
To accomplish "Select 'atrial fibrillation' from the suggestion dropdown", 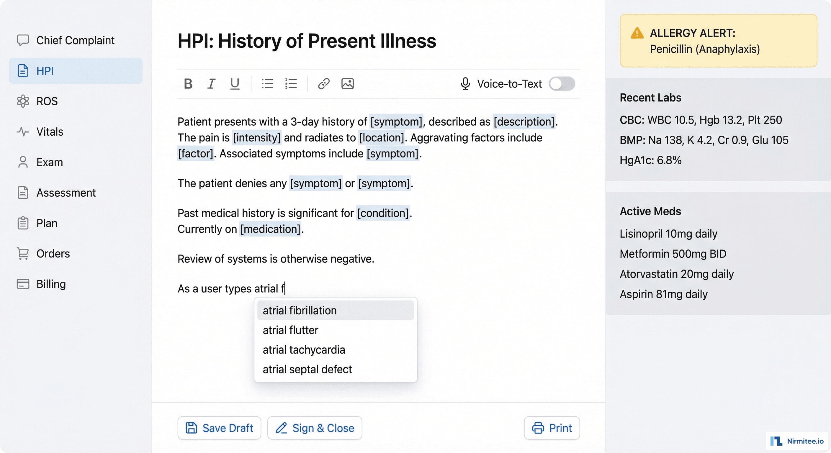I will tap(335, 310).
